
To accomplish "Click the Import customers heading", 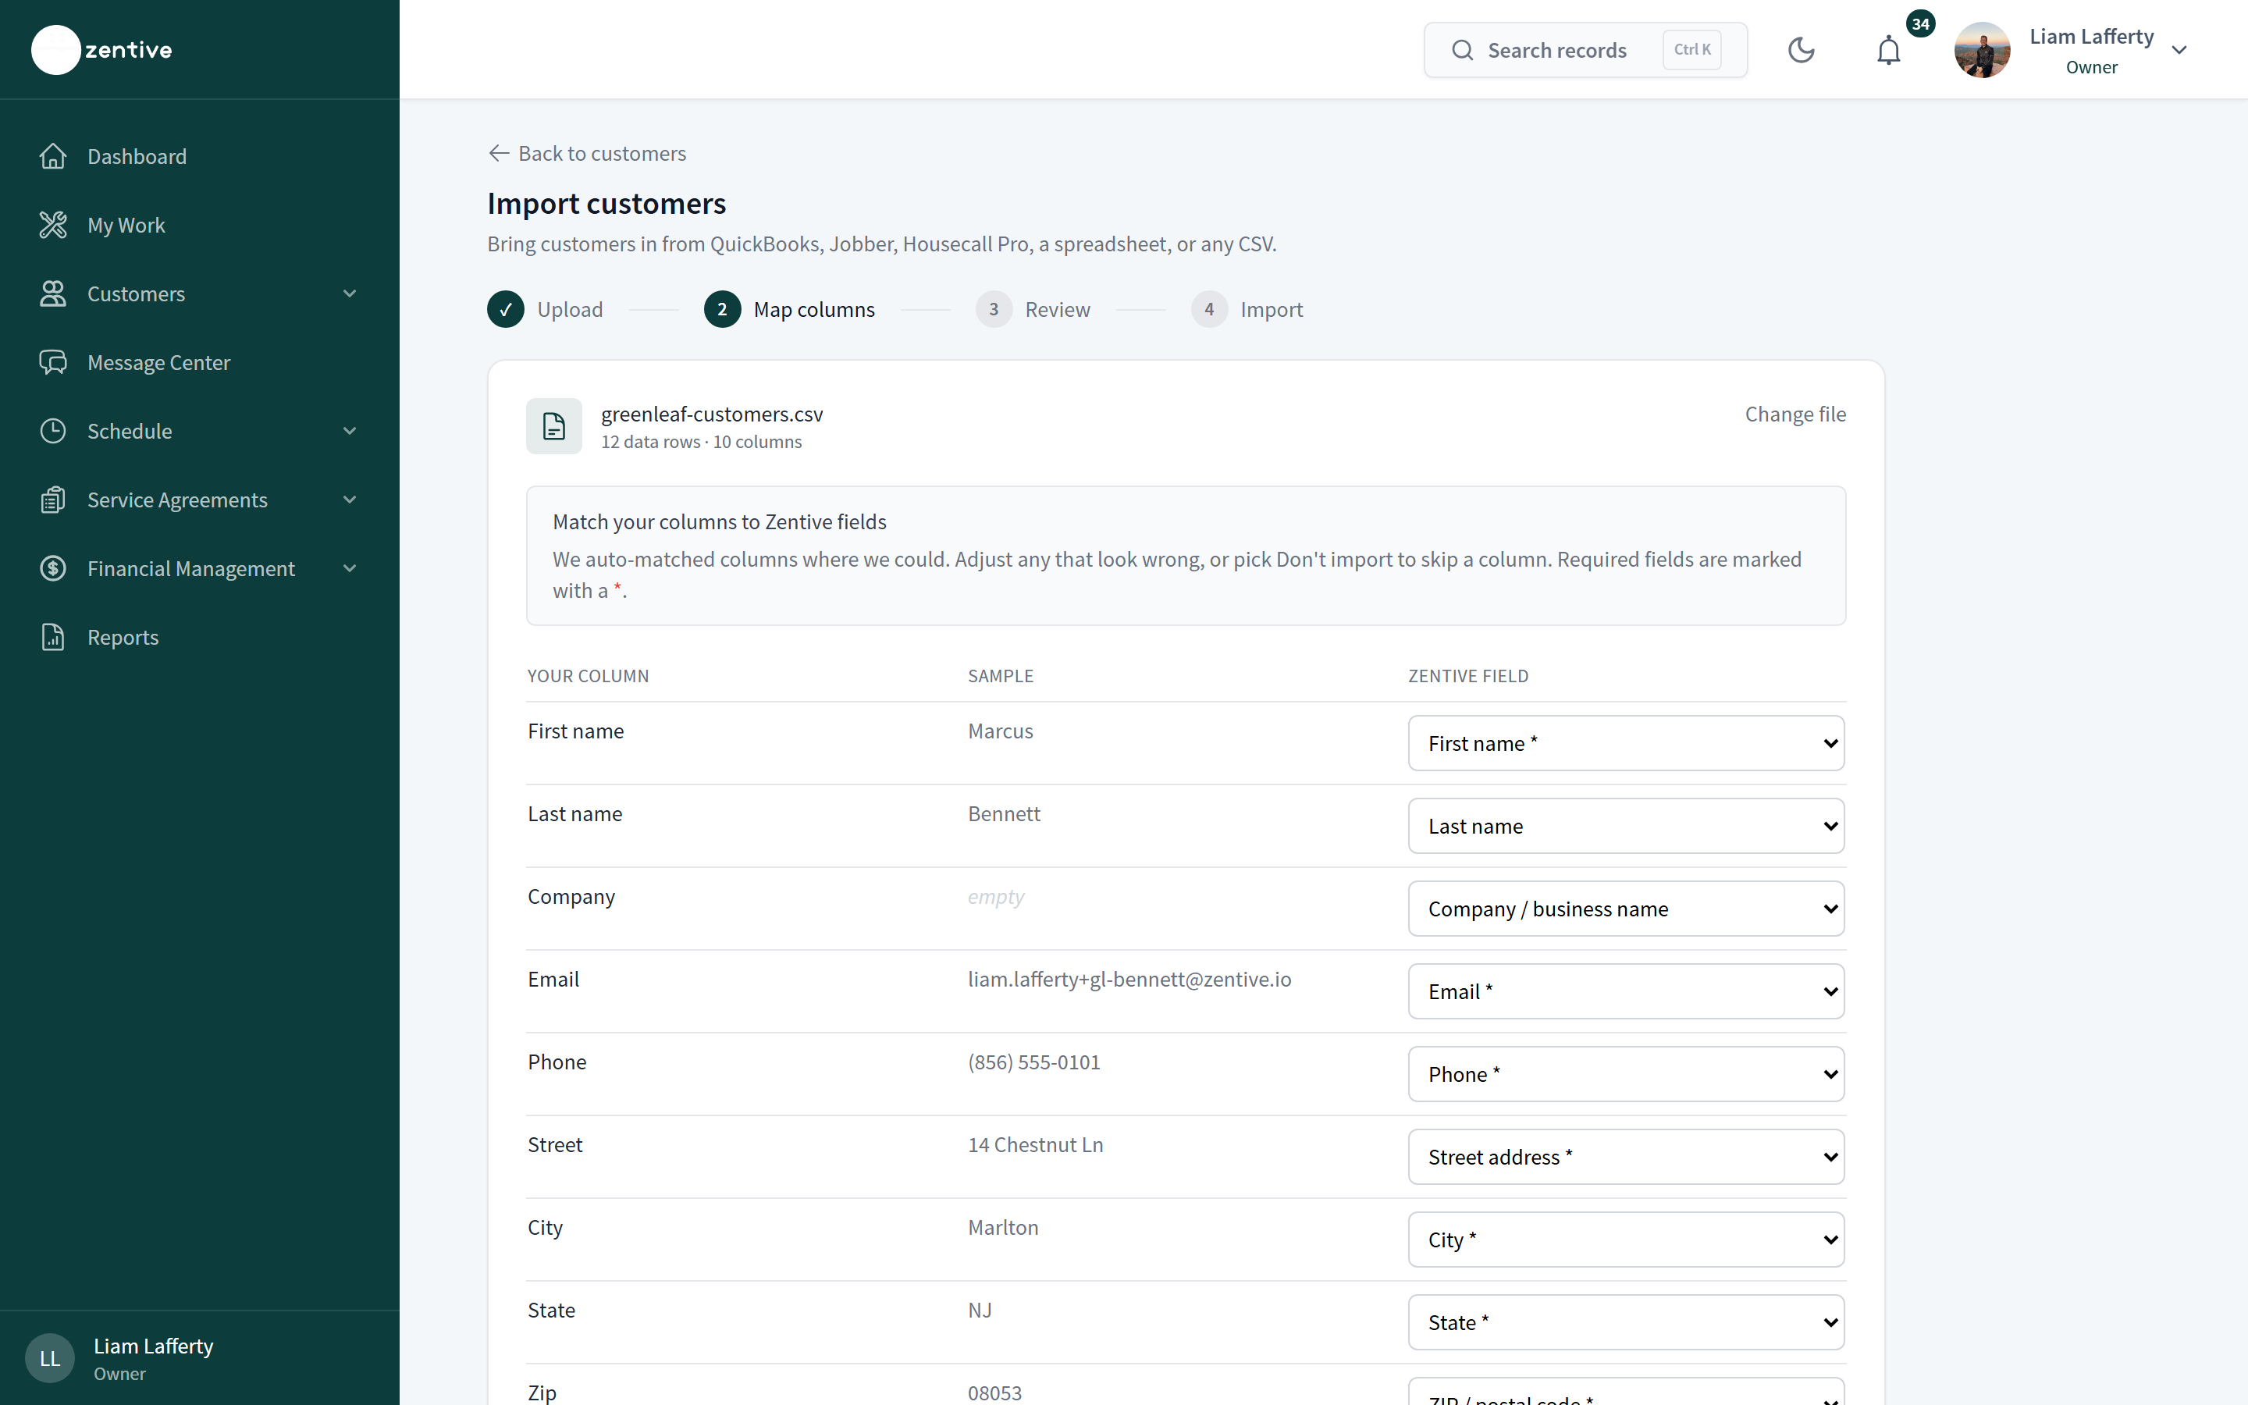I will tap(606, 204).
